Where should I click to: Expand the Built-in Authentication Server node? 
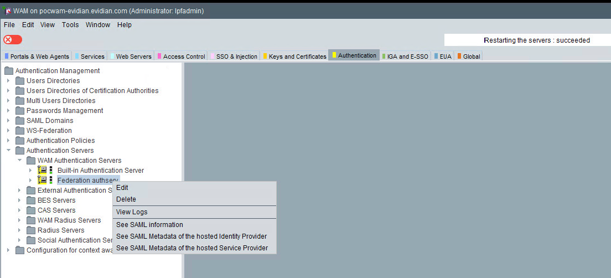pos(30,171)
